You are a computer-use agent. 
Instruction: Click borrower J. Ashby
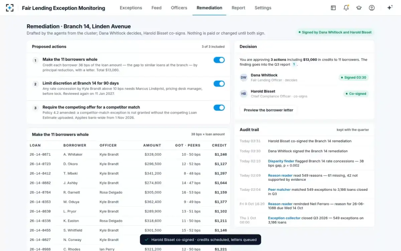(71, 183)
